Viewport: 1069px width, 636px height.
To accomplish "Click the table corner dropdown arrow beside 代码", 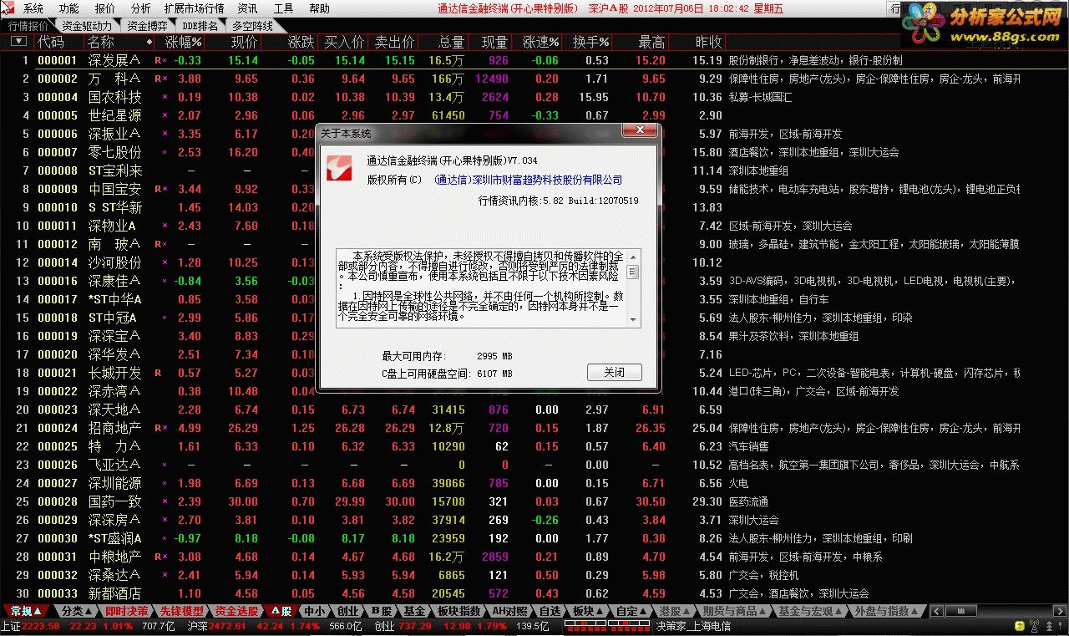I will click(x=18, y=41).
